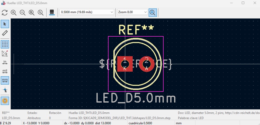Screen dimensions: 260x125
Task: Switch units to inches
Action: (x=5, y=62)
